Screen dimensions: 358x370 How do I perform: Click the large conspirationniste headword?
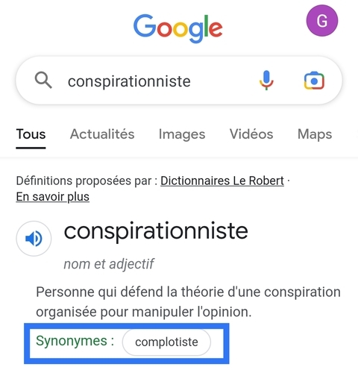click(x=156, y=231)
